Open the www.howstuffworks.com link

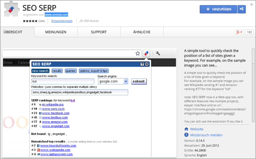tap(58, 146)
